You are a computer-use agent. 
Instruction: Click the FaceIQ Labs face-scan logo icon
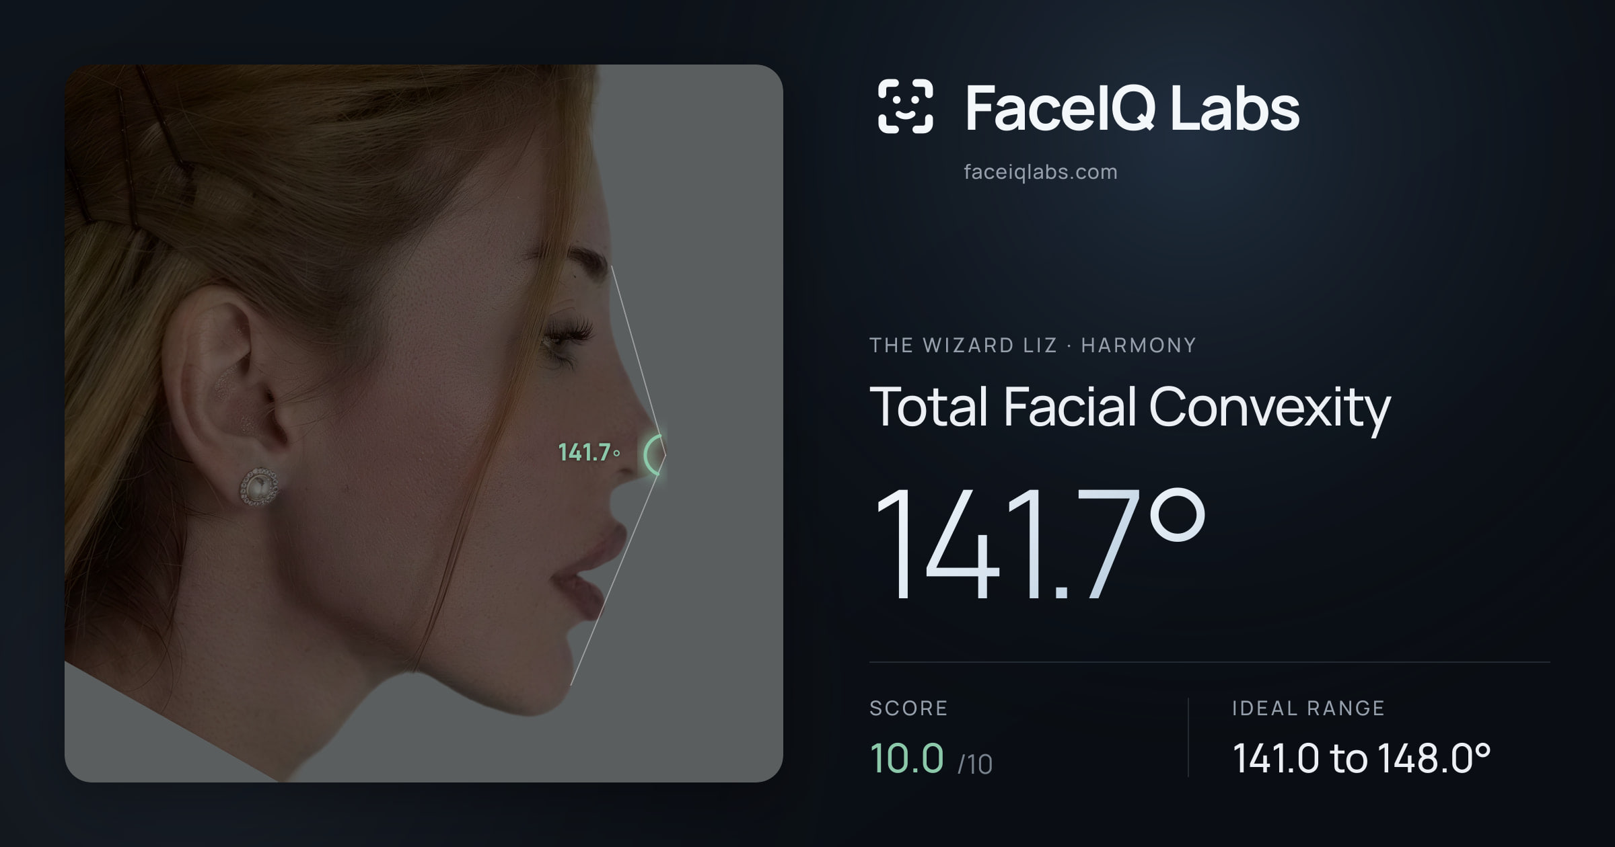[905, 106]
